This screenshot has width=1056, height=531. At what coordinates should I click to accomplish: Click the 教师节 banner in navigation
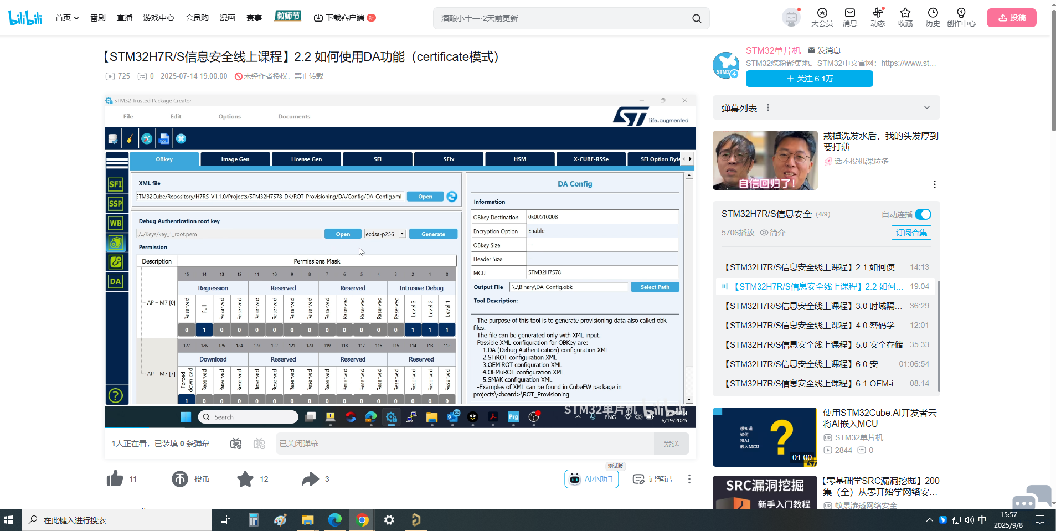(x=288, y=16)
